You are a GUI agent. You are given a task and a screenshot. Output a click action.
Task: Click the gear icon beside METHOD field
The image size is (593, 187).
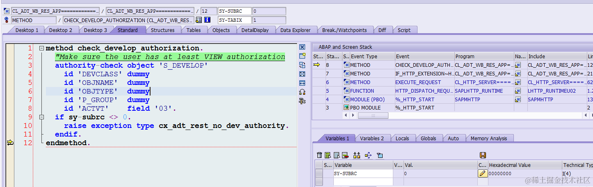click(7, 20)
